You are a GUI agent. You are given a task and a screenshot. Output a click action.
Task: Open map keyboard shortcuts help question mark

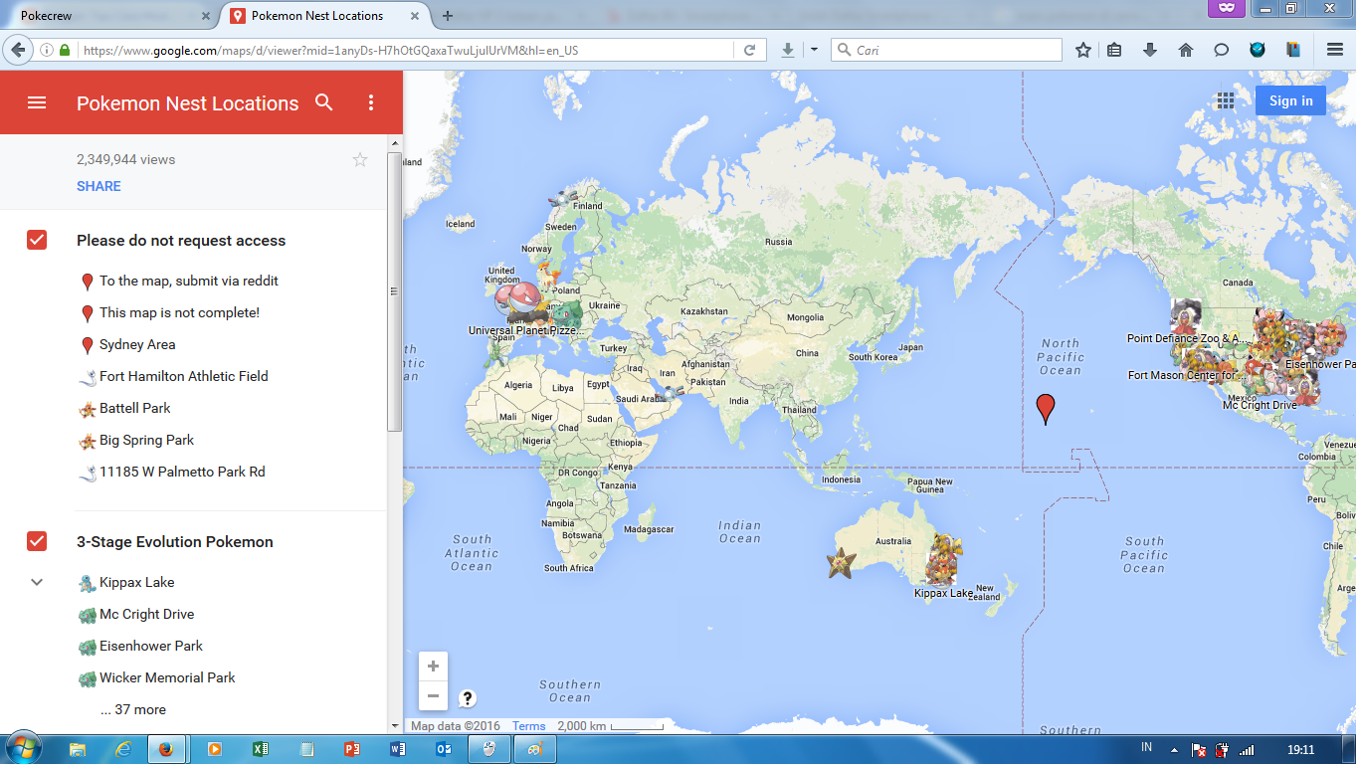[468, 698]
